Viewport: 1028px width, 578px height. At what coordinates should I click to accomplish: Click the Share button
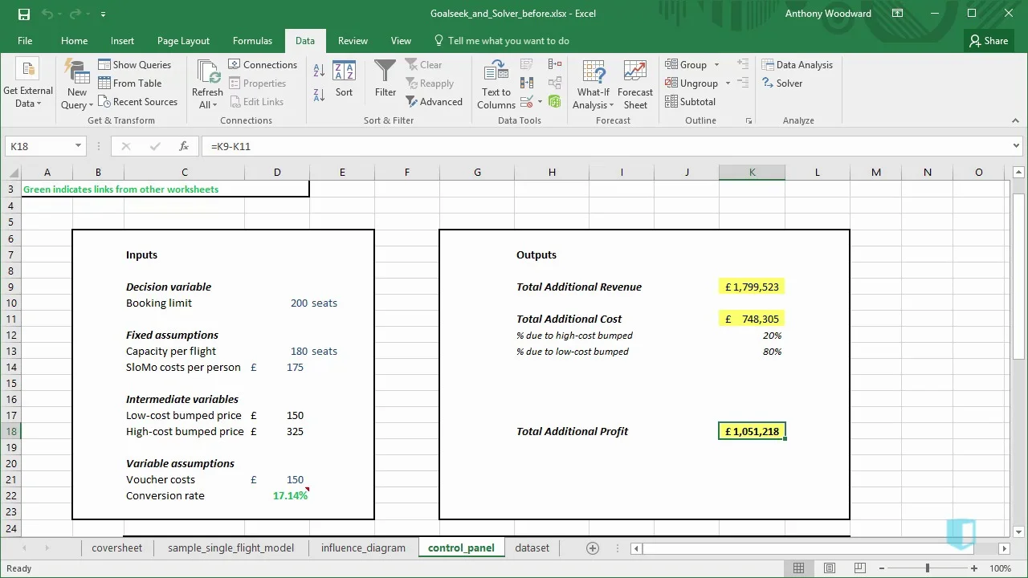coord(988,41)
